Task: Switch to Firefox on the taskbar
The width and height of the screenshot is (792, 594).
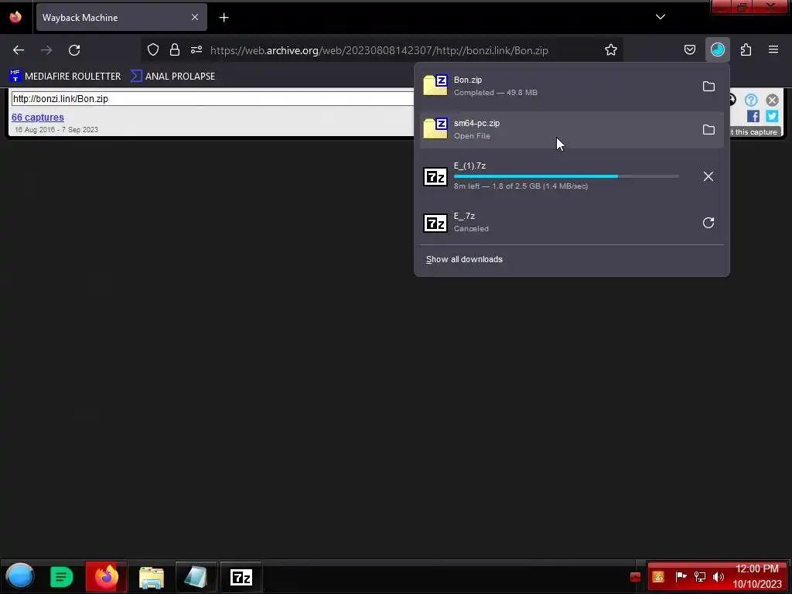Action: coord(106,577)
